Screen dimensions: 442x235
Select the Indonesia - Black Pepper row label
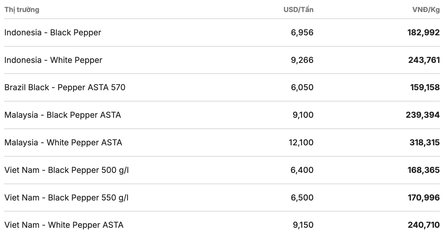53,33
